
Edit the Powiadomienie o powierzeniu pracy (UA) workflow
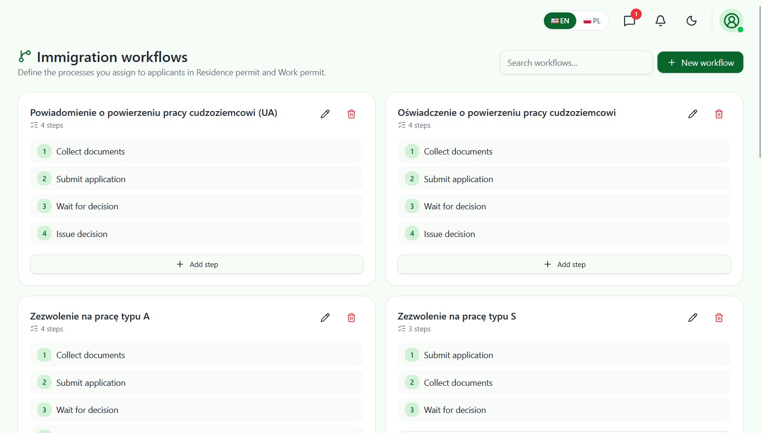point(325,114)
